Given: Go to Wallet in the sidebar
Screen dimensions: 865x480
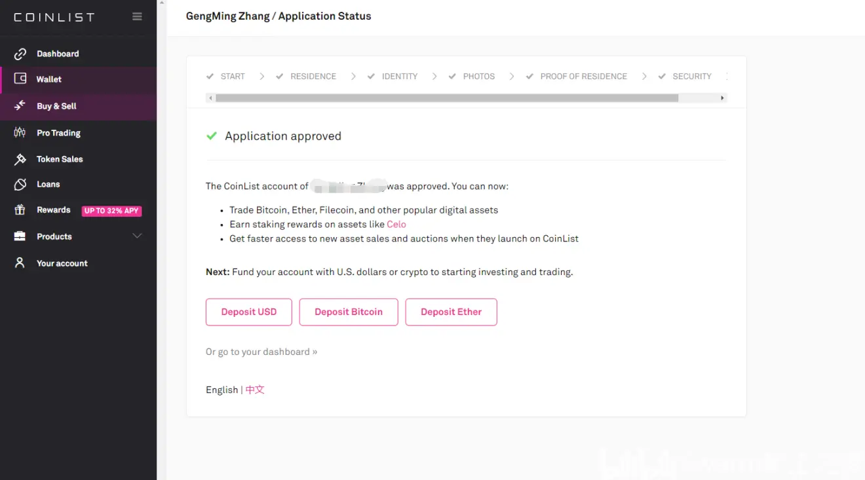Looking at the screenshot, I should tap(49, 79).
